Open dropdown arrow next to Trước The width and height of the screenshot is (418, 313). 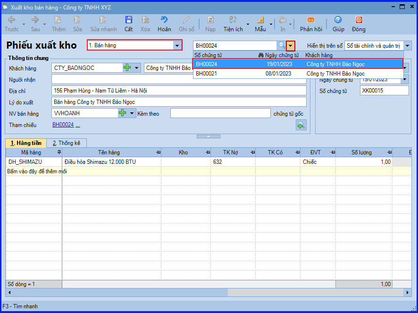24,24
